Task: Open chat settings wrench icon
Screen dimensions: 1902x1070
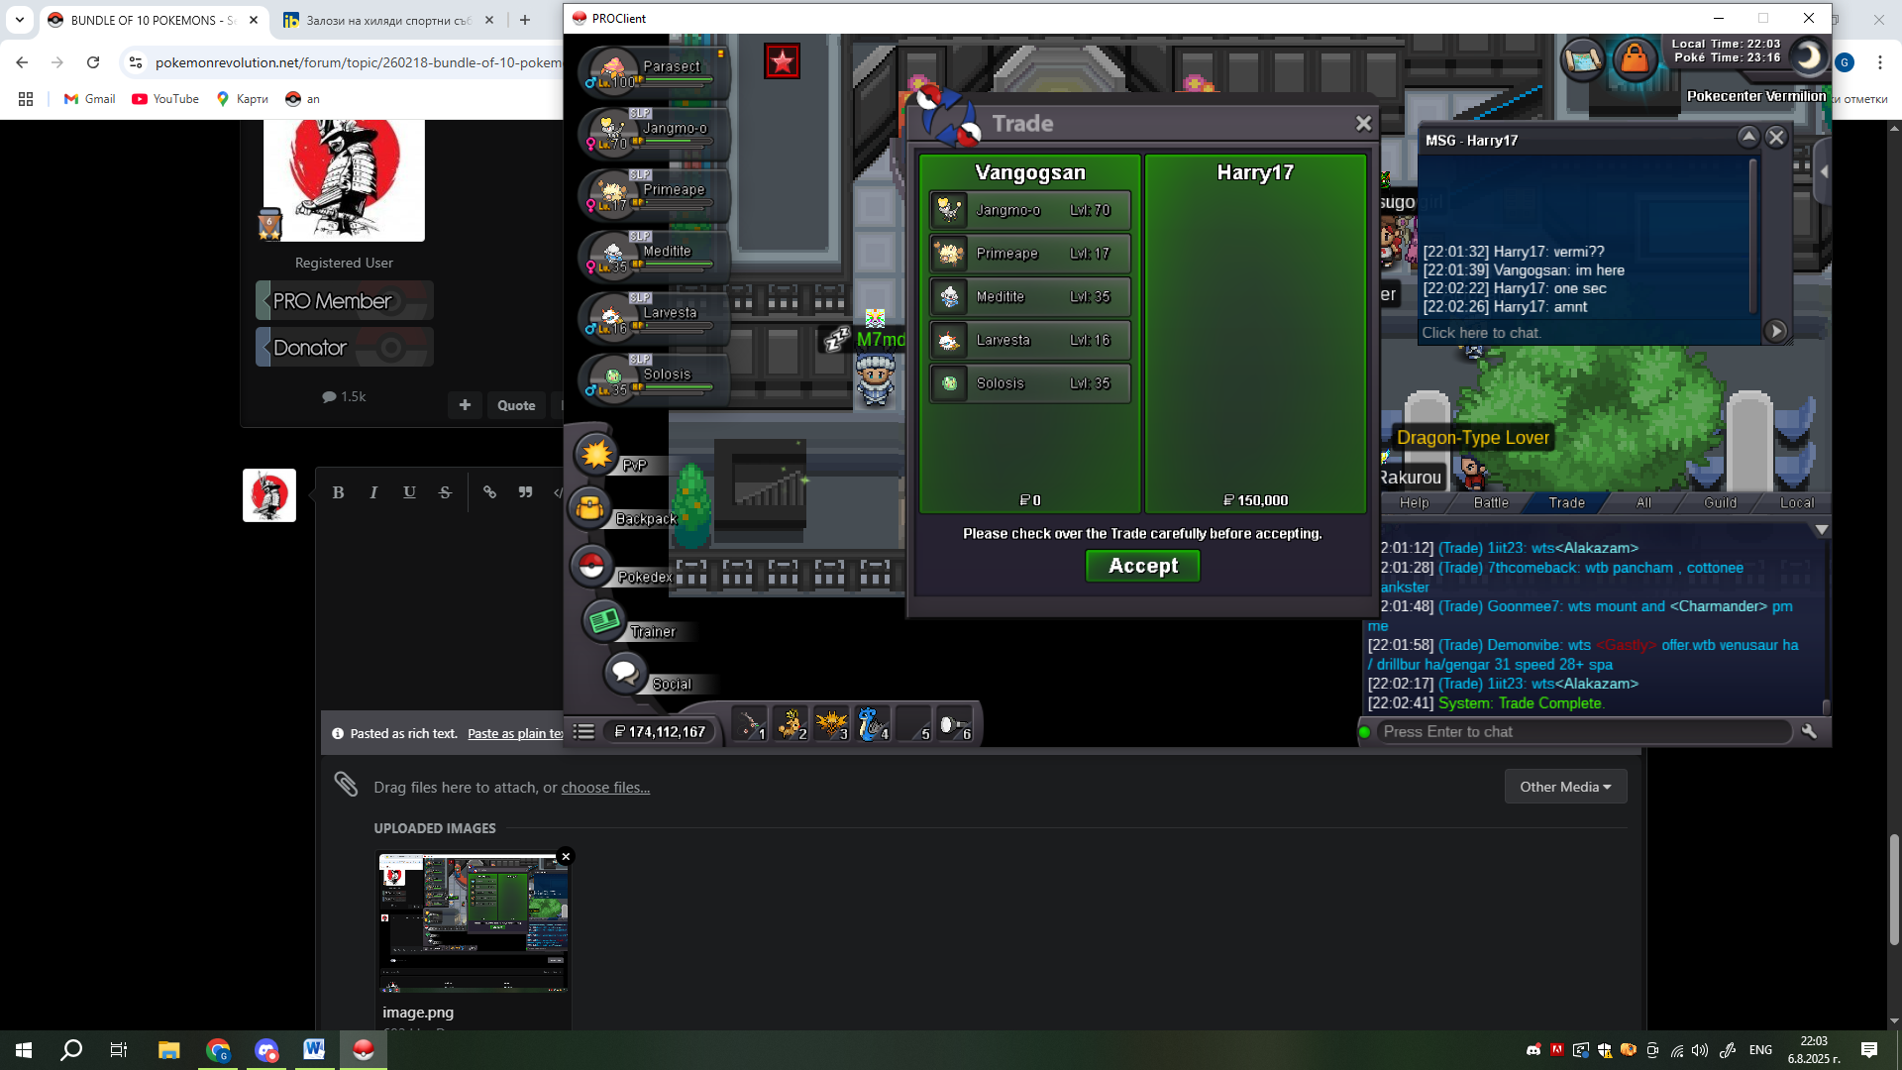Action: [1809, 731]
